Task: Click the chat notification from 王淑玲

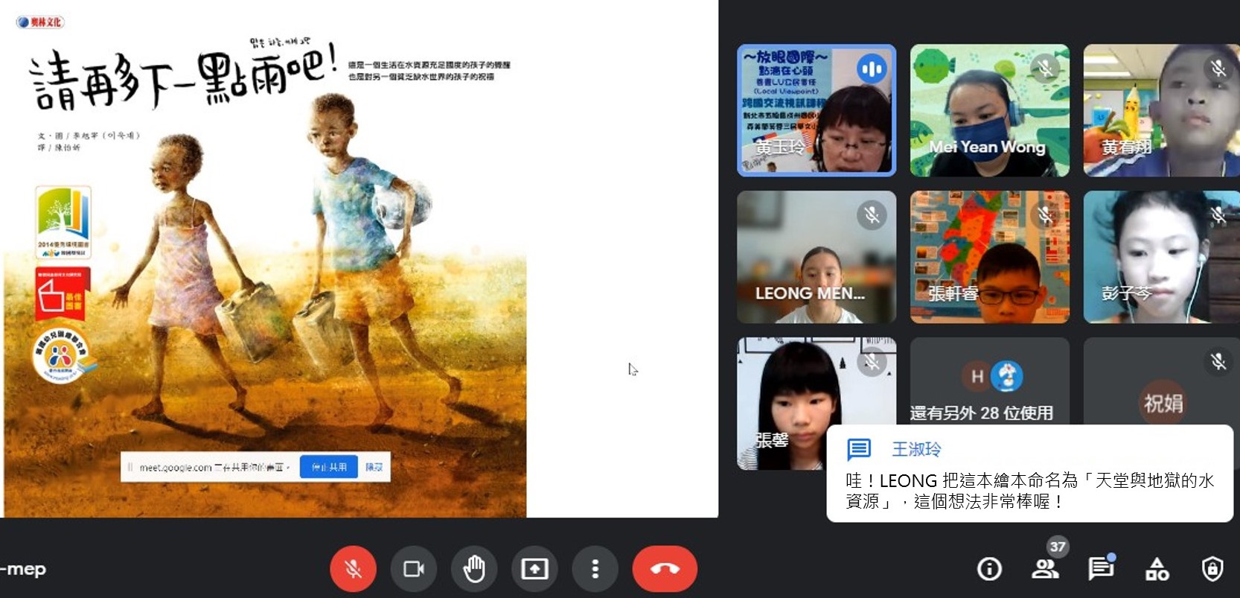Action: [x=1030, y=474]
